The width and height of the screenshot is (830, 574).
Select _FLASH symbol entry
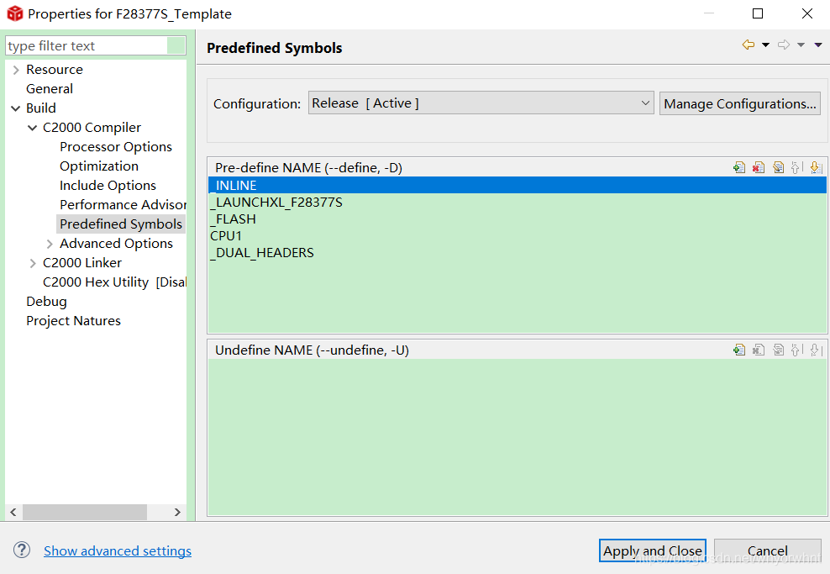tap(517, 219)
